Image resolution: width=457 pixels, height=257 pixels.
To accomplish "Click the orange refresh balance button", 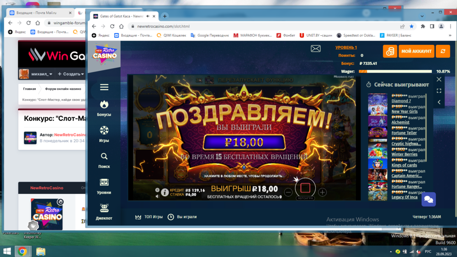I will [442, 51].
